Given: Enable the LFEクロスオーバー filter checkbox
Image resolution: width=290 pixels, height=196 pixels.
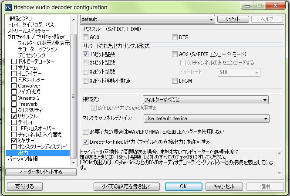Looking at the screenshot, I should coord(14,128).
